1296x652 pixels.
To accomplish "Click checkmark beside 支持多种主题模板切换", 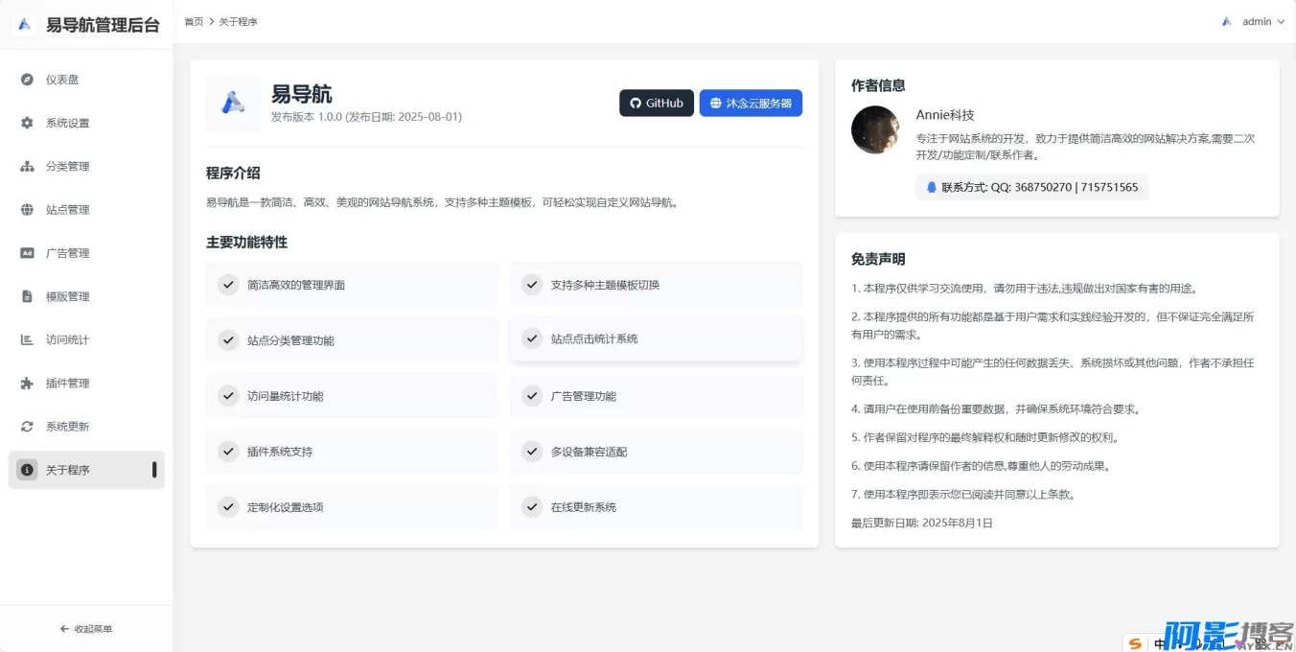I will coord(531,284).
